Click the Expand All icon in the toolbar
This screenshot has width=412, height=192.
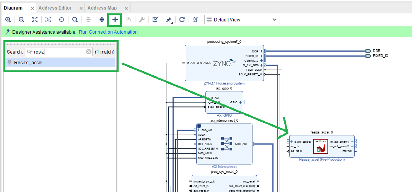[102, 20]
